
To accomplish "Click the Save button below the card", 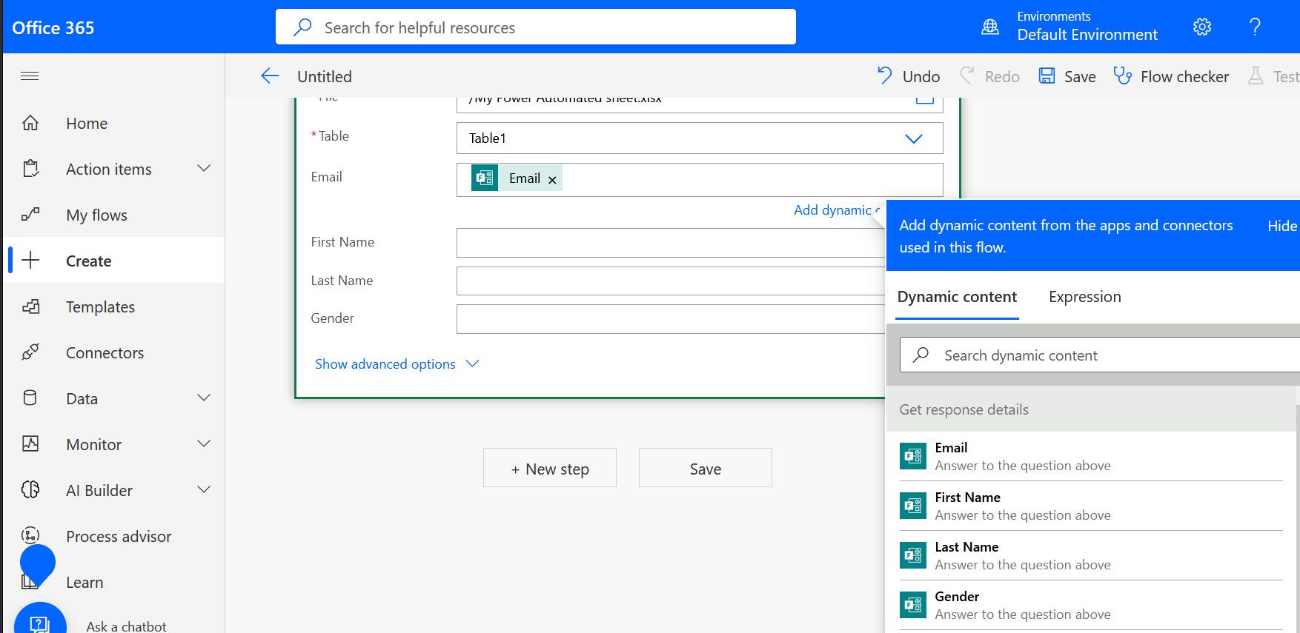I will point(706,468).
